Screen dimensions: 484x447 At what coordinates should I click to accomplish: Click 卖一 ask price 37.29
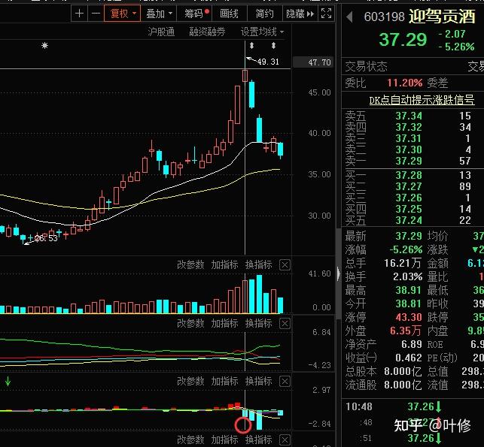[409, 161]
